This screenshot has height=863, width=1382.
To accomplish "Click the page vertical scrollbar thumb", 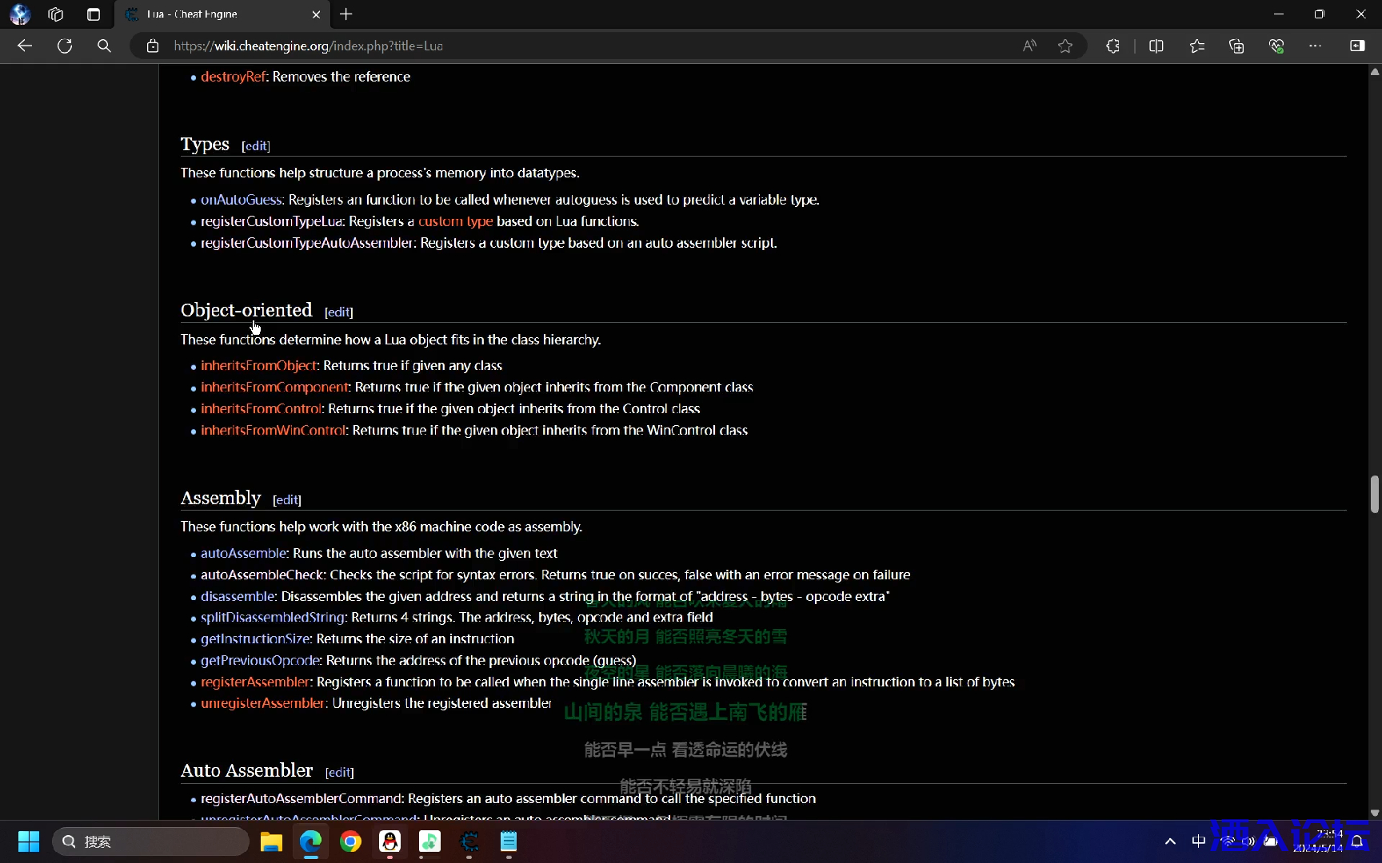I will 1374,494.
